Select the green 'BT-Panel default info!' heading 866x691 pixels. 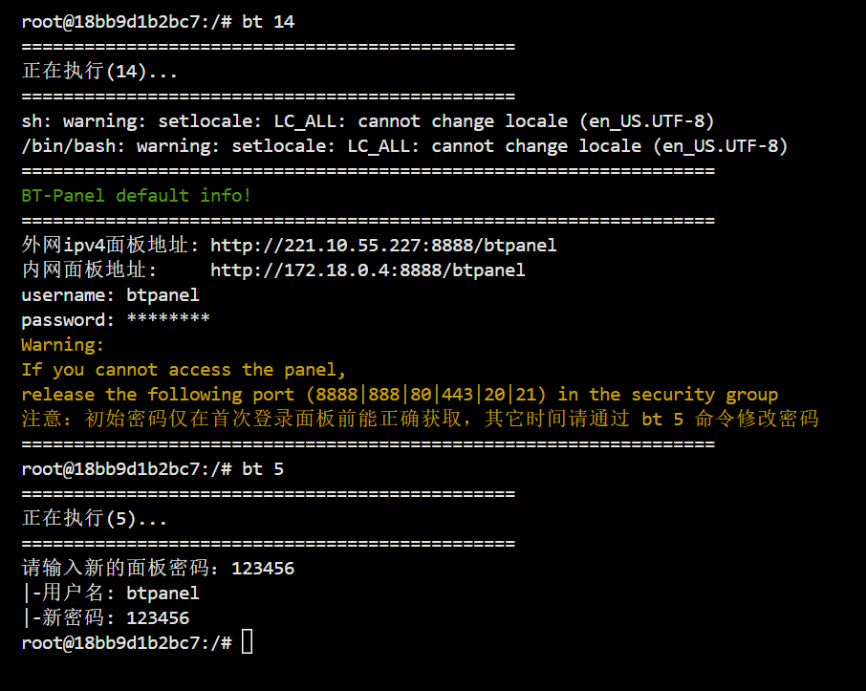(x=136, y=196)
